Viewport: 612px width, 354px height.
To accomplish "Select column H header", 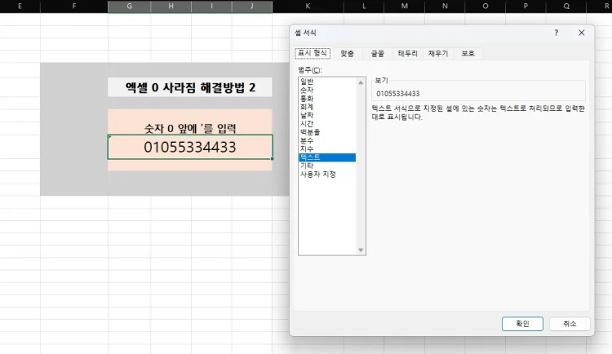I will tap(171, 7).
